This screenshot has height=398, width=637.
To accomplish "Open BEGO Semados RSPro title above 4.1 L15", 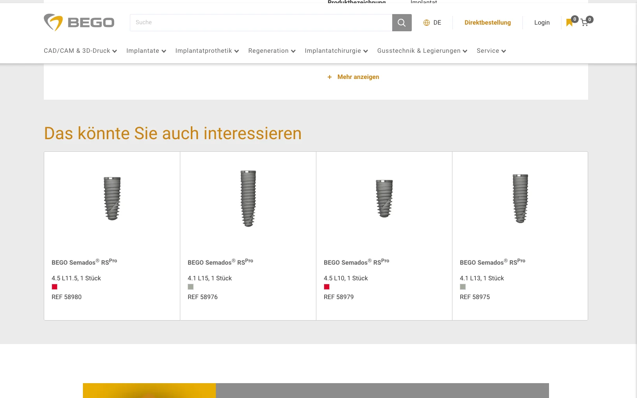I will pos(220,262).
